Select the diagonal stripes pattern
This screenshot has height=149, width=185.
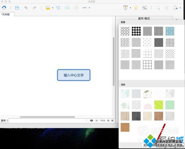coord(159,54)
